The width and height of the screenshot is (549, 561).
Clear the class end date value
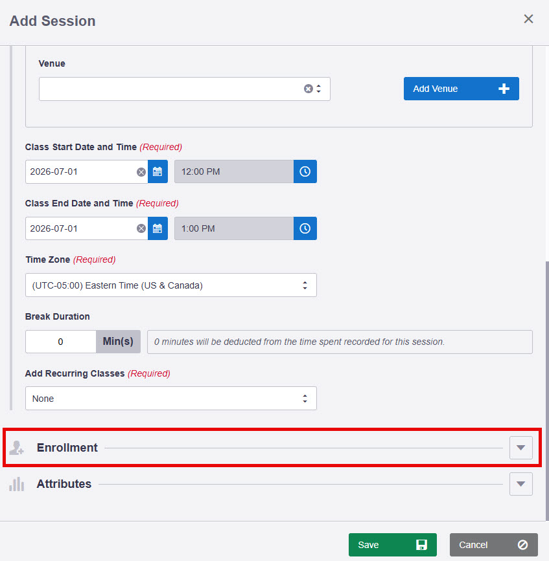tap(141, 228)
